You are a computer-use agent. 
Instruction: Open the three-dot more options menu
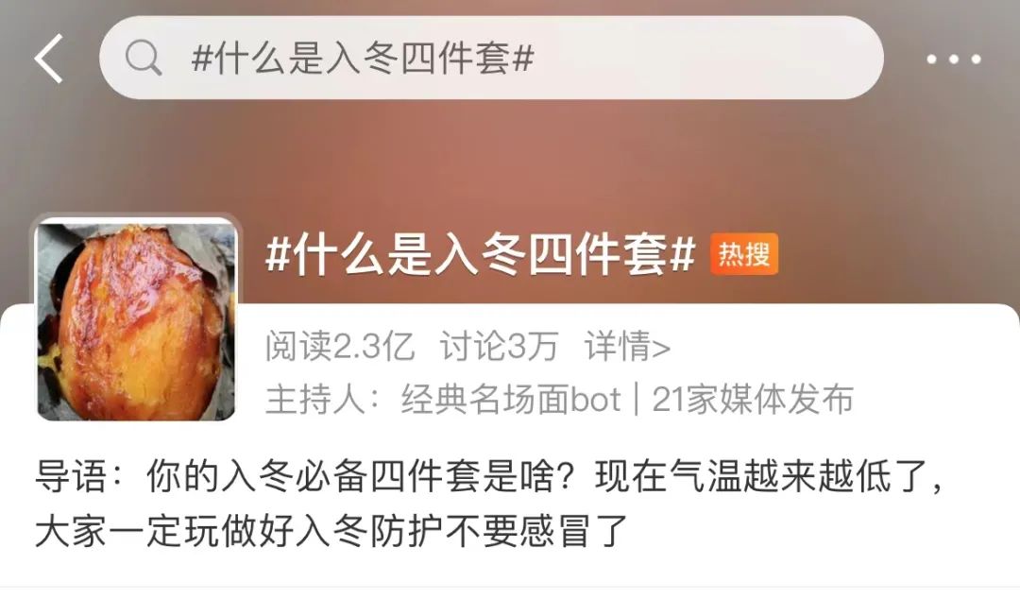954,60
